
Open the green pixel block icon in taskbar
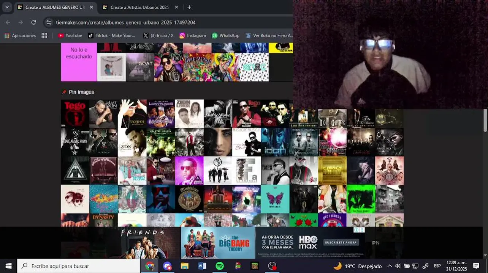click(x=255, y=266)
